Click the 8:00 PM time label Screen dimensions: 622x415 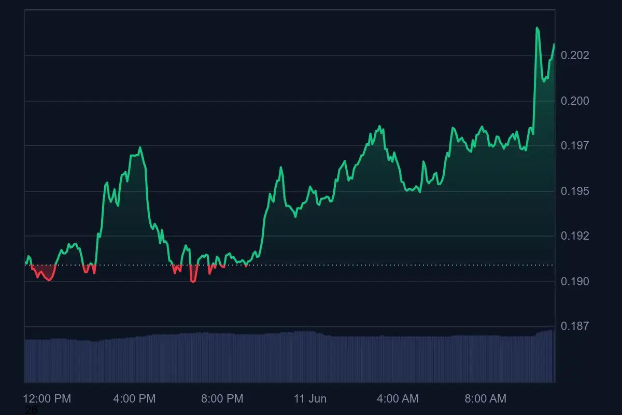click(222, 399)
